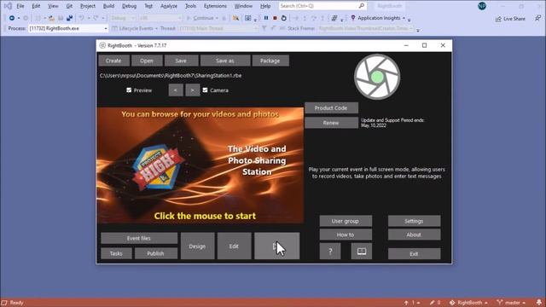Click the Event files button
Screen dimensions: 546x307
click(139, 238)
